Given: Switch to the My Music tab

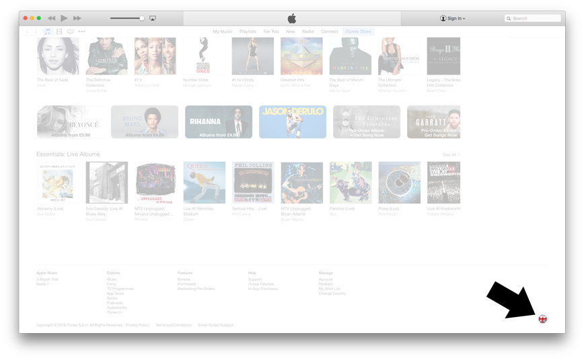Looking at the screenshot, I should [x=223, y=32].
